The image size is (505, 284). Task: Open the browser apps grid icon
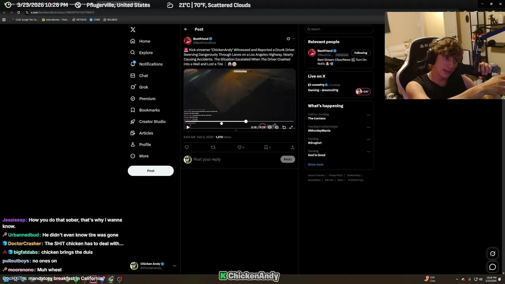[x=4, y=19]
